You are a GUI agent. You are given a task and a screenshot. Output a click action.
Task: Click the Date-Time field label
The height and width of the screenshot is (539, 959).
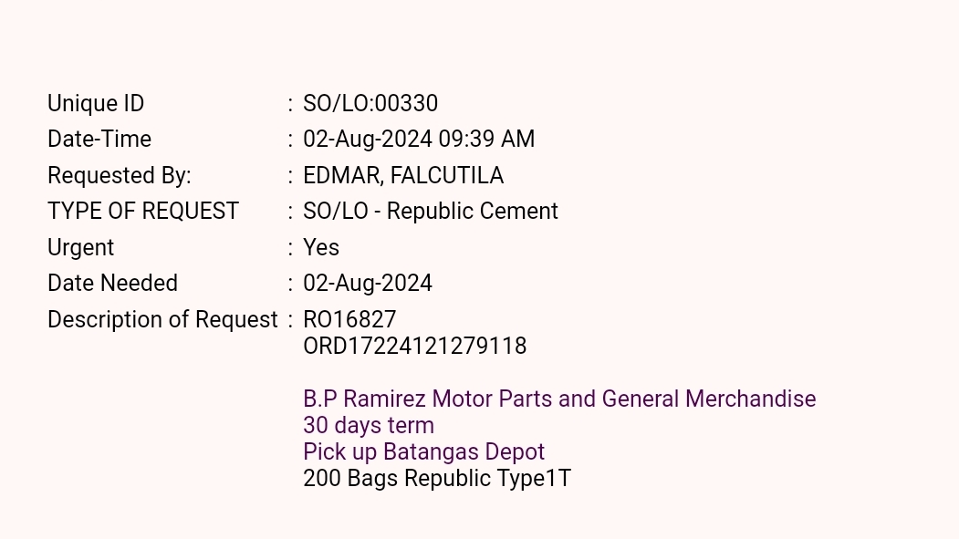pos(99,140)
